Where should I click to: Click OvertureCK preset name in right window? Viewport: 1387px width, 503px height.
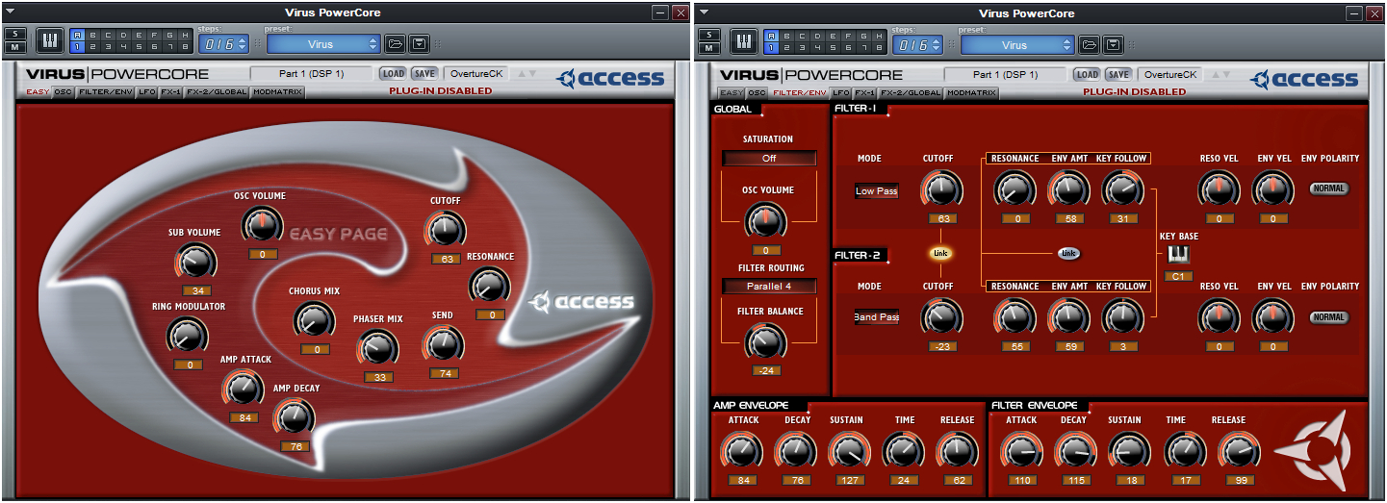1171,74
